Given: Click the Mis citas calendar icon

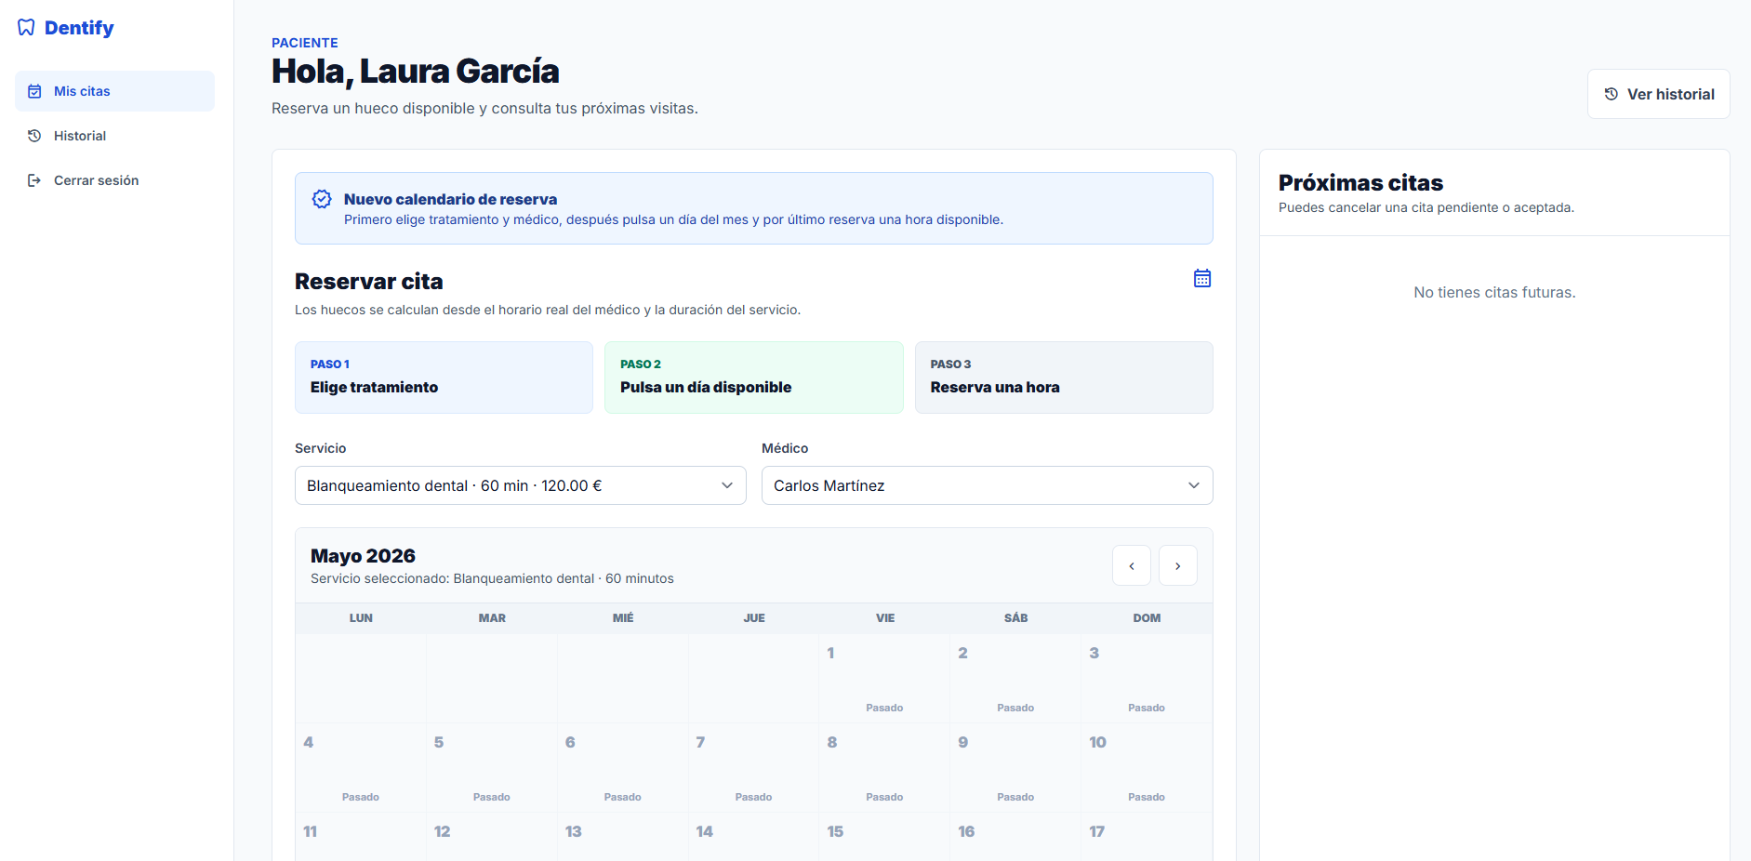Looking at the screenshot, I should [x=34, y=91].
